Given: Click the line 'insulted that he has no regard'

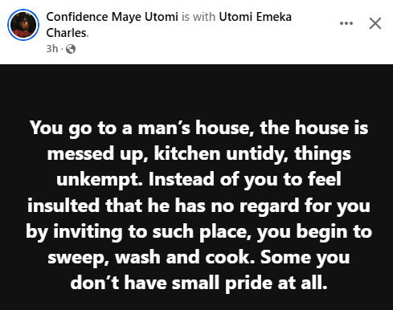Looking at the screenshot, I should pyautogui.click(x=163, y=206).
